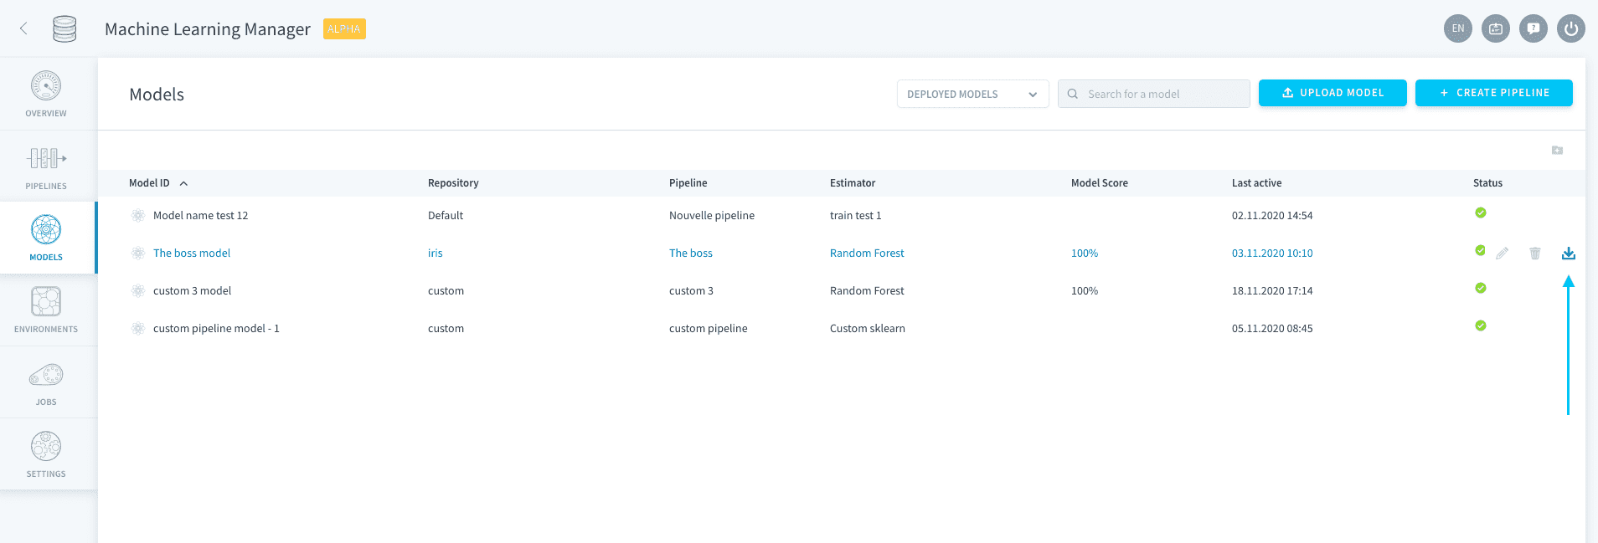This screenshot has height=543, width=1598.
Task: Click status check for The boss model
Action: 1481,250
